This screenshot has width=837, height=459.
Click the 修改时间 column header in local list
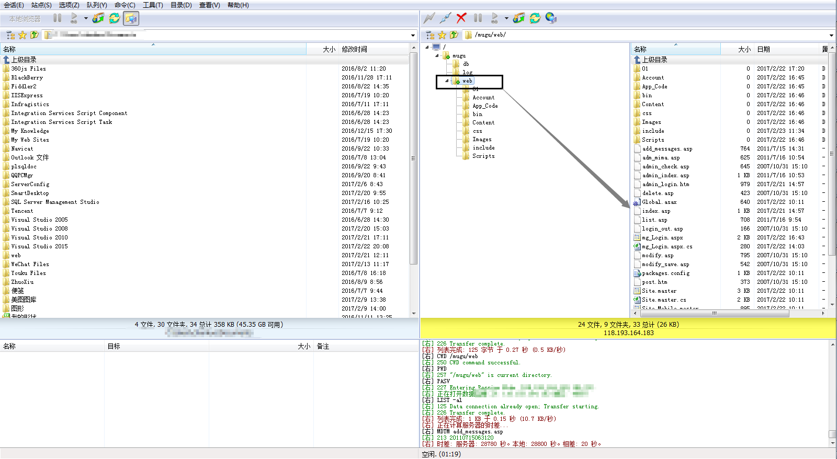[354, 49]
